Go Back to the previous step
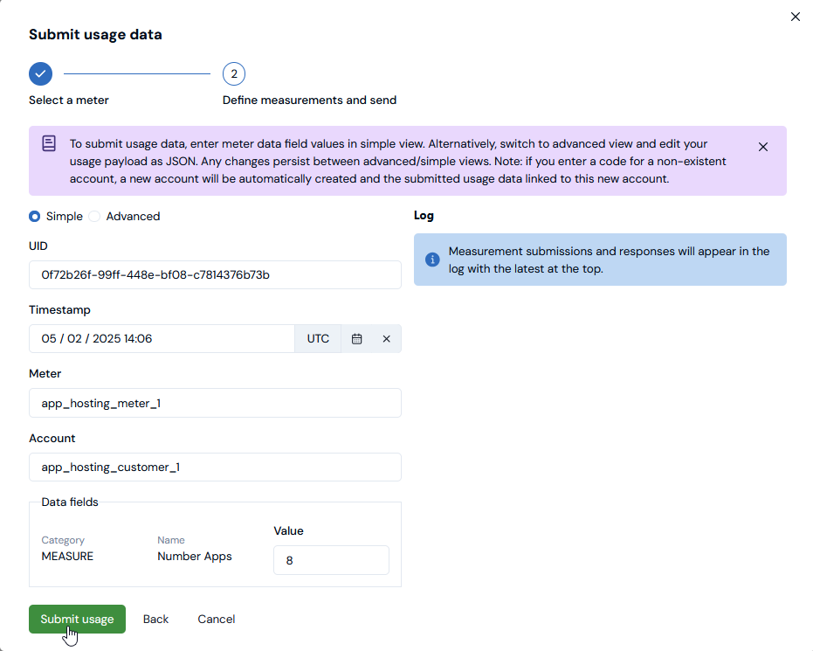 click(x=155, y=619)
